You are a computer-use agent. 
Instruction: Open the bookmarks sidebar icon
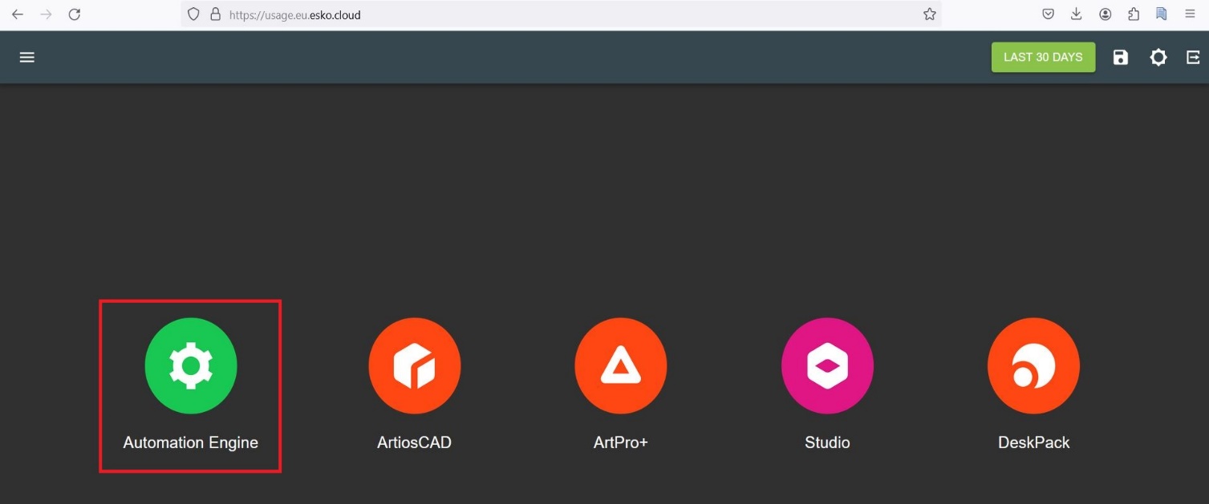point(1161,14)
